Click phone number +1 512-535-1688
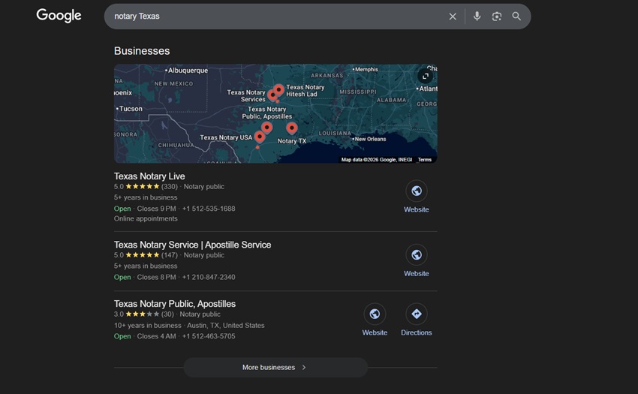The height and width of the screenshot is (394, 638). point(209,209)
